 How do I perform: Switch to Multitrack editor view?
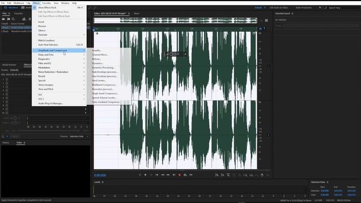pos(26,7)
